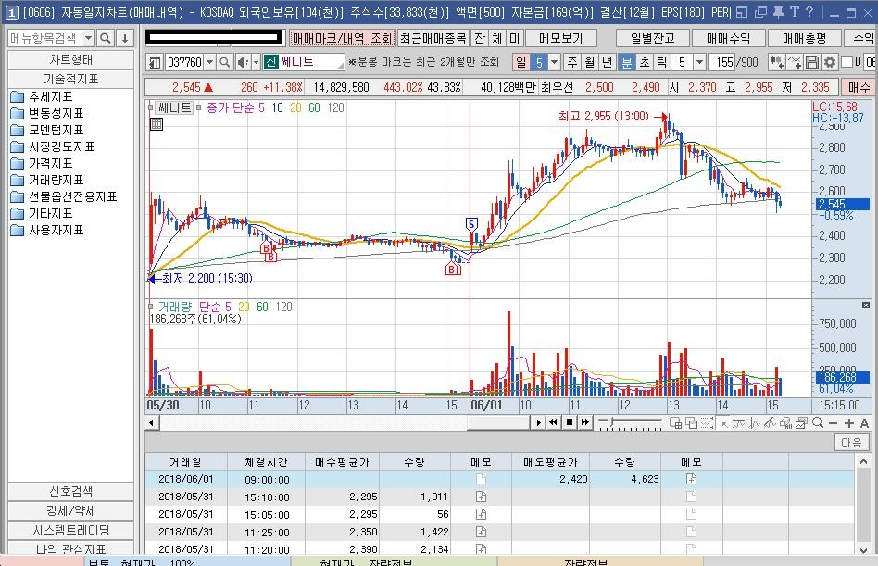Toggle the 틱 tick period button
Screen dimensions: 878x566
click(662, 62)
